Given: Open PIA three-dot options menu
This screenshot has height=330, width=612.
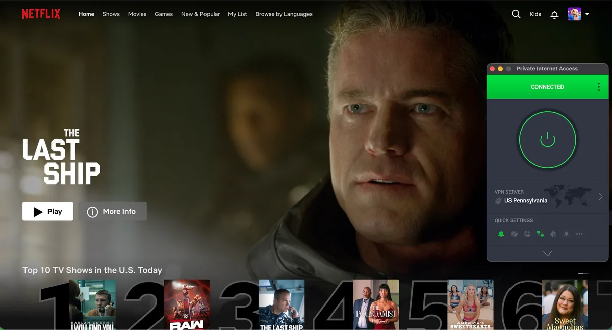Looking at the screenshot, I should (x=598, y=87).
